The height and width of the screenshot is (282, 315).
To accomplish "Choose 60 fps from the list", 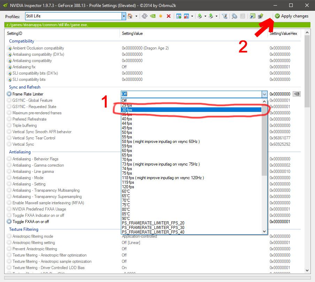I will pos(192,151).
